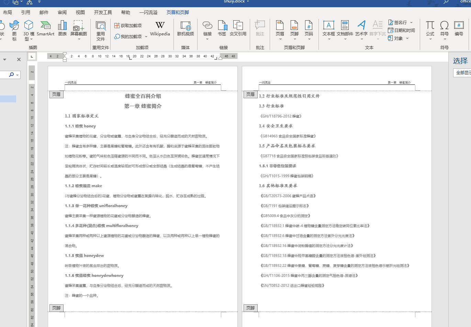
Task: Open the 一闪流溢 custom tab
Action: 148,12
